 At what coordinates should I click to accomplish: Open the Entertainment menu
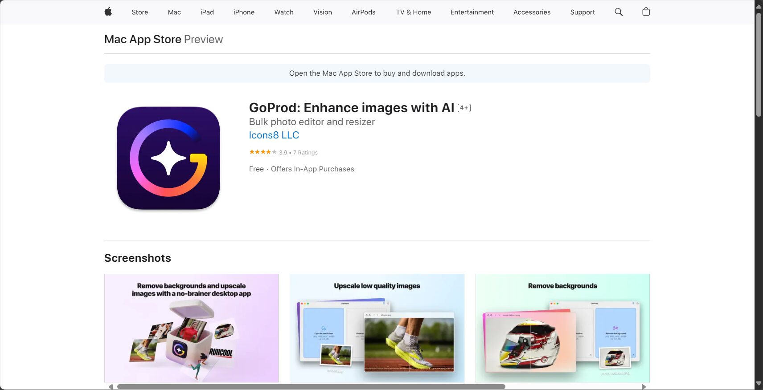click(x=472, y=12)
